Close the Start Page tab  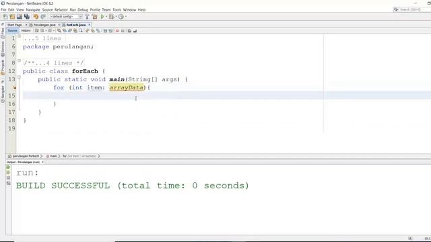pyautogui.click(x=26, y=25)
